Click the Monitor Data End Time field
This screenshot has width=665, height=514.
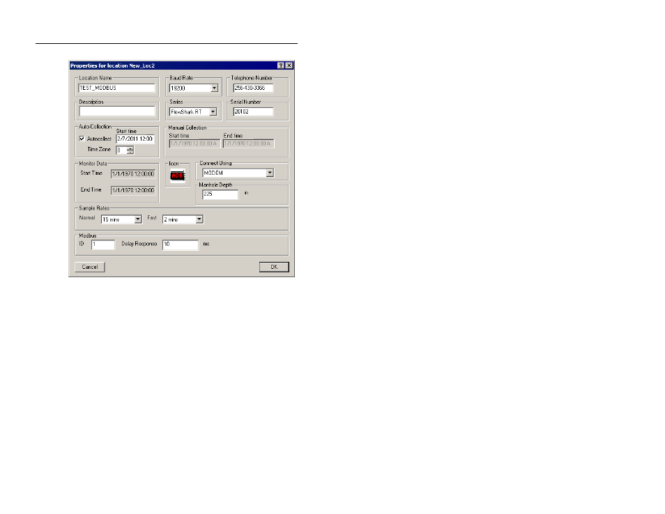point(133,190)
